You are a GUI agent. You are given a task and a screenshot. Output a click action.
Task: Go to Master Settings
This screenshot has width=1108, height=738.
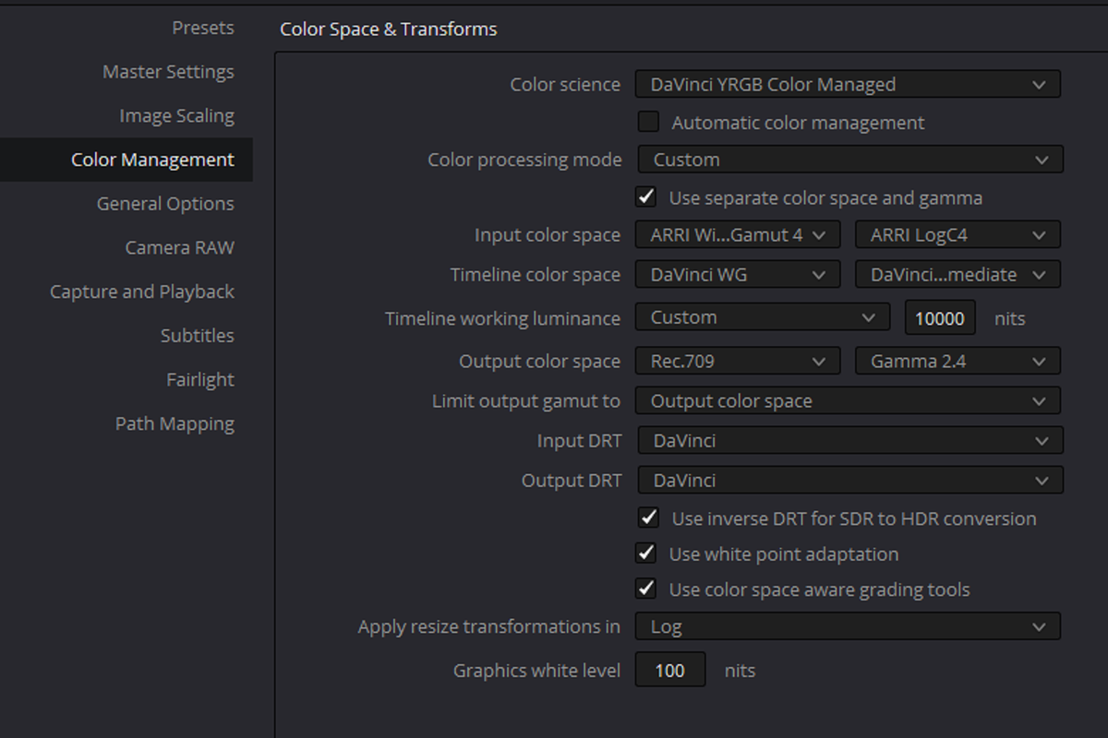(168, 72)
